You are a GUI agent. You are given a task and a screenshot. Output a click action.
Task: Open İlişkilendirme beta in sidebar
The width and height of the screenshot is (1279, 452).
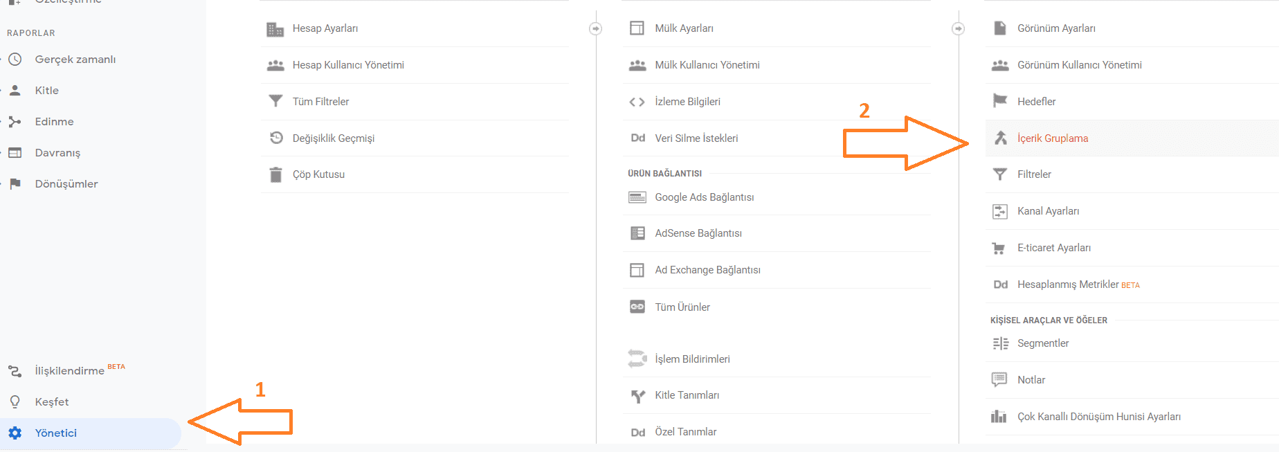click(x=69, y=371)
